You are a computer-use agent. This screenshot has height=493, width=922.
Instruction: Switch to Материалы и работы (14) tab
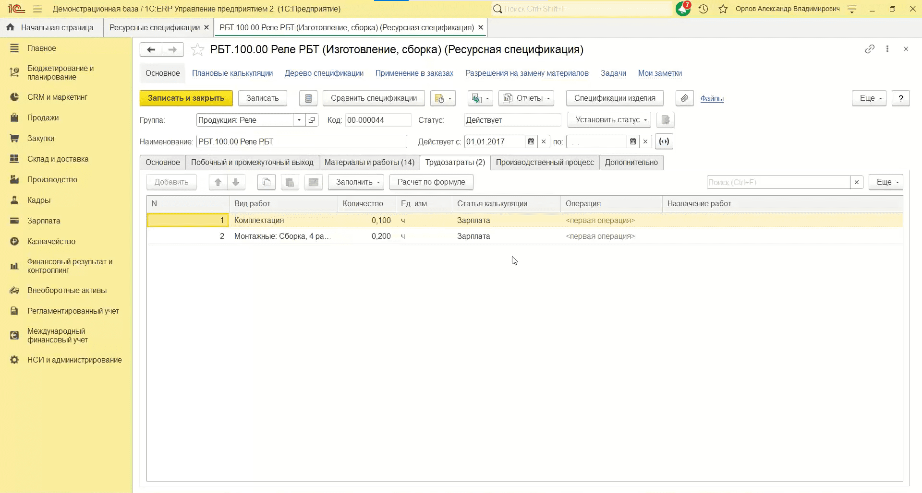click(x=369, y=163)
